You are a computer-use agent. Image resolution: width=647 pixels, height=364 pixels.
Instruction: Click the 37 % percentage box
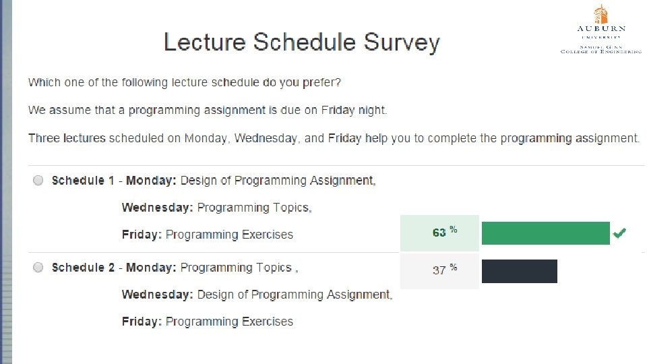[x=440, y=270]
